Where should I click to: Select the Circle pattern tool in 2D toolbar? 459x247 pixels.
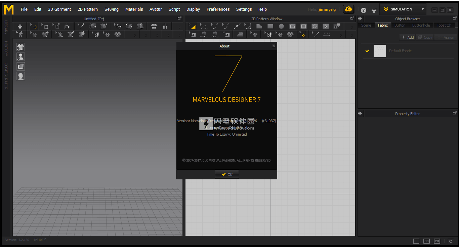click(281, 26)
